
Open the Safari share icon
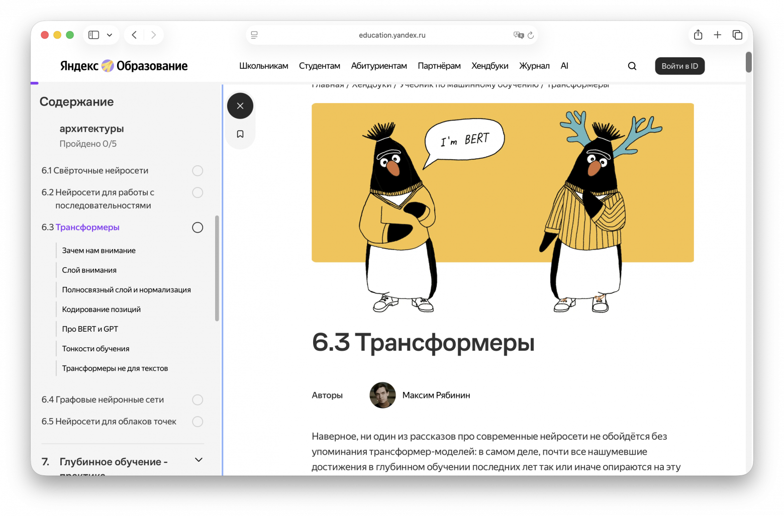[698, 35]
